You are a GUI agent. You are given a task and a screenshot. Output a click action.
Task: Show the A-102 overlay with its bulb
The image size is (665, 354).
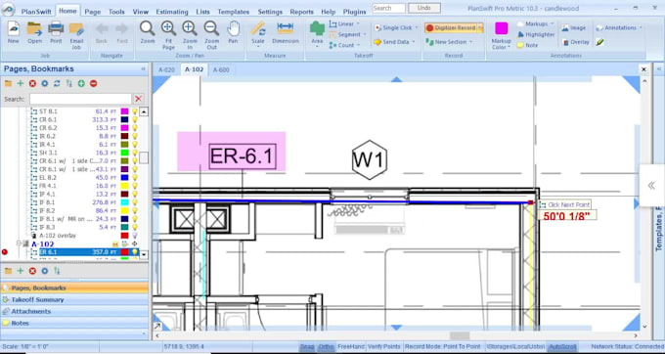tap(135, 236)
